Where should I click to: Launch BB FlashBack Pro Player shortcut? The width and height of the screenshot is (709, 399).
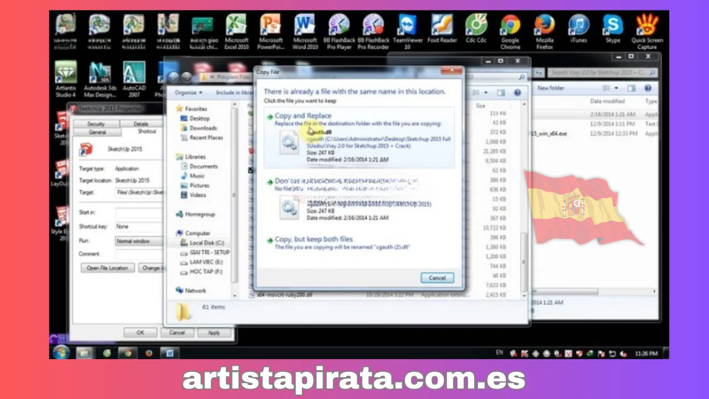click(x=339, y=32)
